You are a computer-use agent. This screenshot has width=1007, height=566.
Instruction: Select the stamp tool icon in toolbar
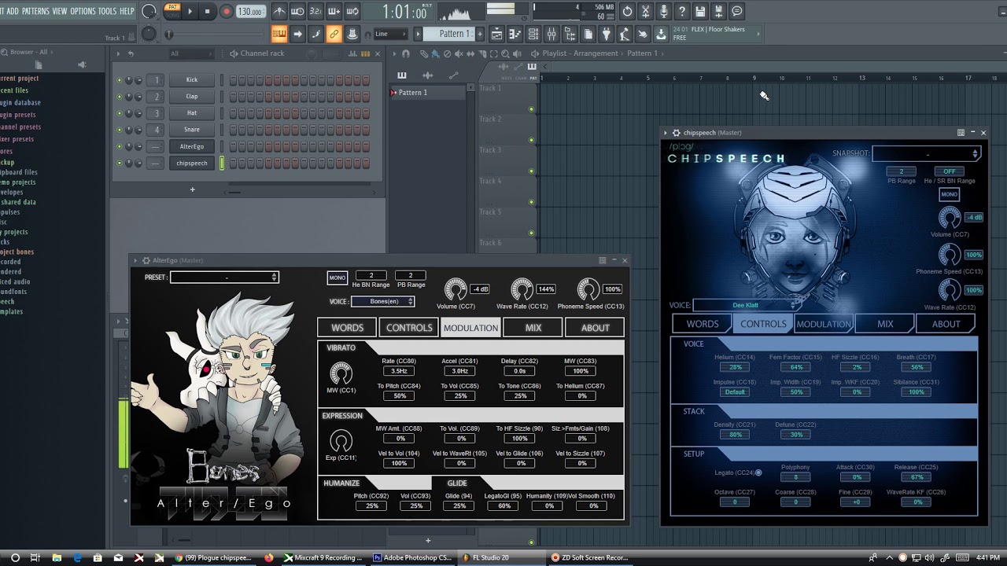click(x=352, y=34)
